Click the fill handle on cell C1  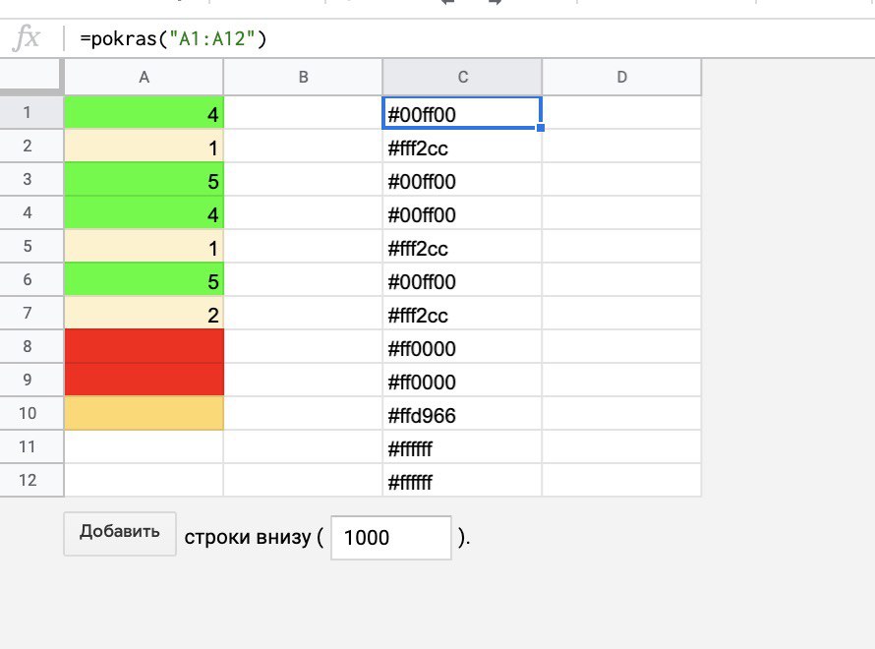(x=540, y=128)
